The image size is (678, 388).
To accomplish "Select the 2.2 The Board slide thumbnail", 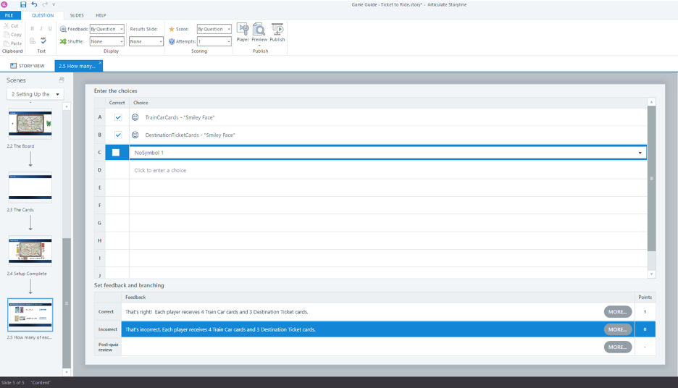I will pos(30,124).
